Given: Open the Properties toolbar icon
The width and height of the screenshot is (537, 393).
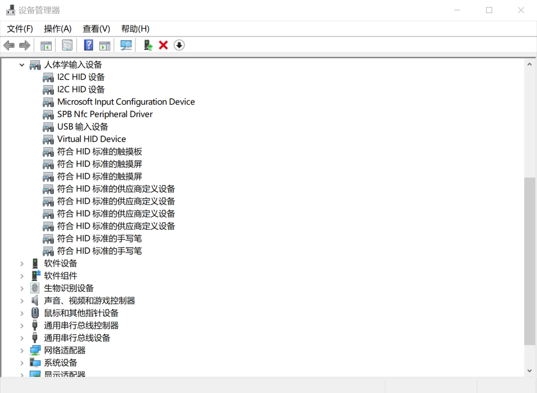Looking at the screenshot, I should (67, 45).
